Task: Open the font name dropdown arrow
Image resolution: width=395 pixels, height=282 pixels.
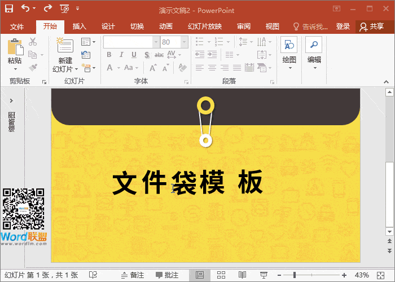Action: [155, 42]
